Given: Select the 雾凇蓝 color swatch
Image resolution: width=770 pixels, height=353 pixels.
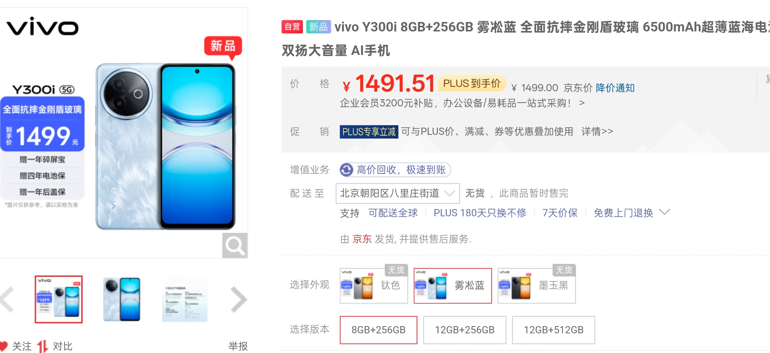Looking at the screenshot, I should (453, 286).
